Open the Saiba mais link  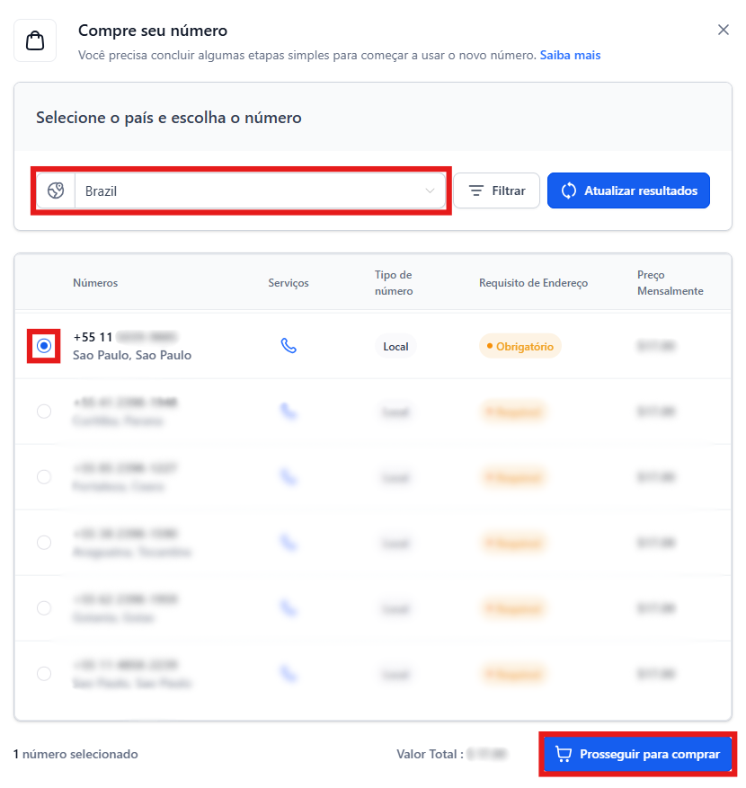click(x=570, y=55)
